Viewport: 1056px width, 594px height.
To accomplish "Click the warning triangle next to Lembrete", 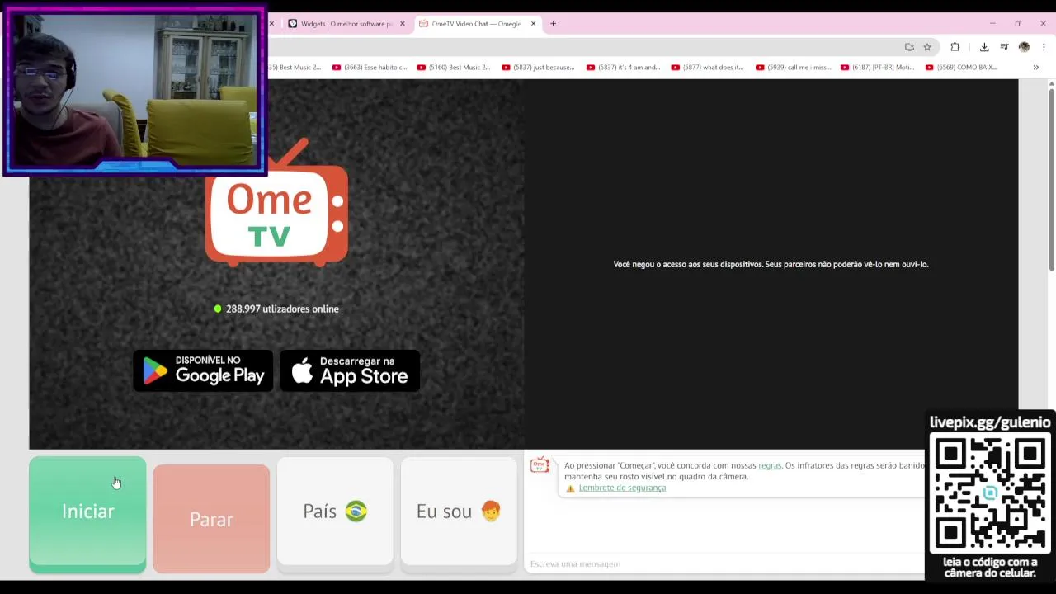I will tap(570, 488).
